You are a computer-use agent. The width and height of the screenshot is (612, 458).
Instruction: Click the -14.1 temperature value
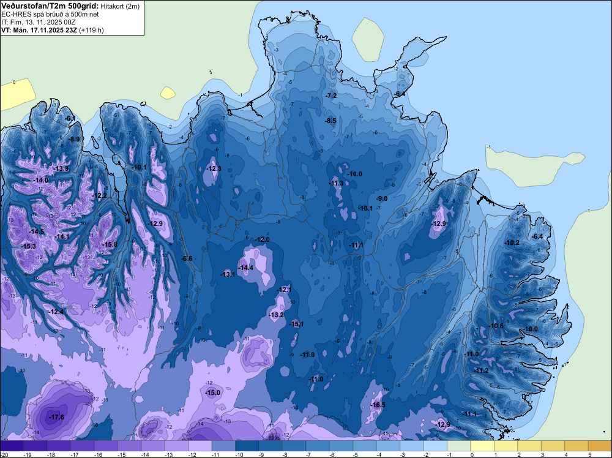(62, 236)
